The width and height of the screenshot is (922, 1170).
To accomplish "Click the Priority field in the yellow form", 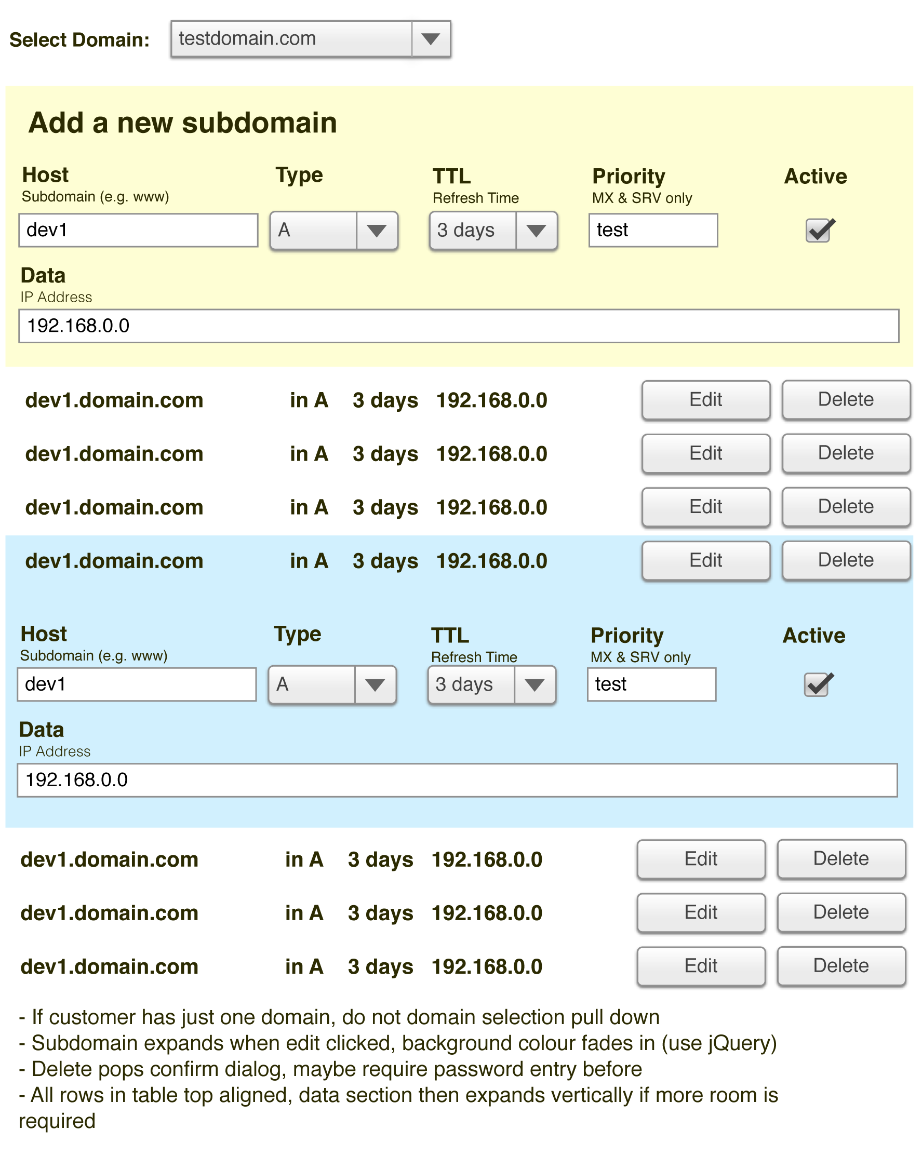I will pyautogui.click(x=652, y=231).
